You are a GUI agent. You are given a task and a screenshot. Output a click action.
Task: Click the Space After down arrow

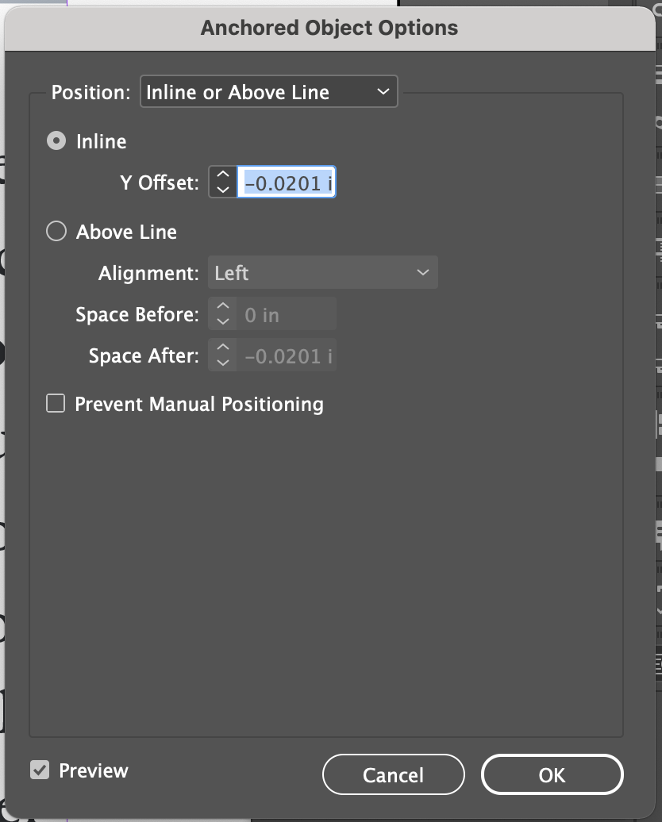pos(222,361)
